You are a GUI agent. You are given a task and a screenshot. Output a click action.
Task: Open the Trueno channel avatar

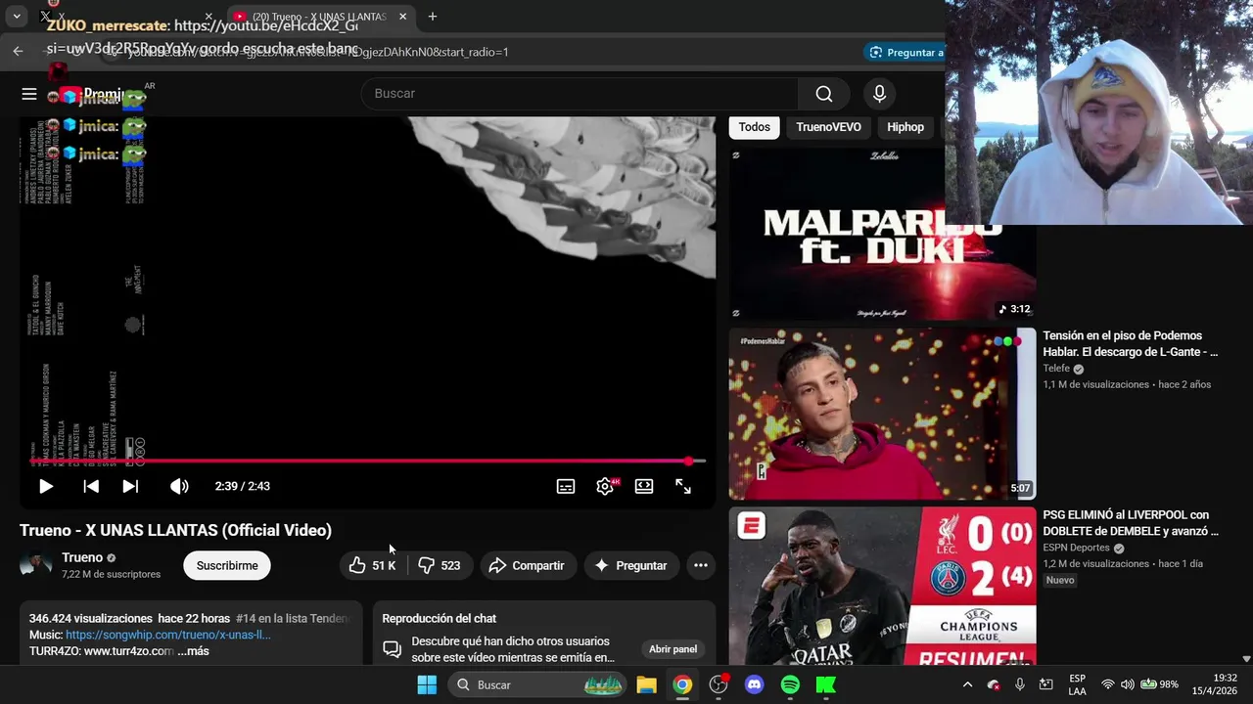36,565
